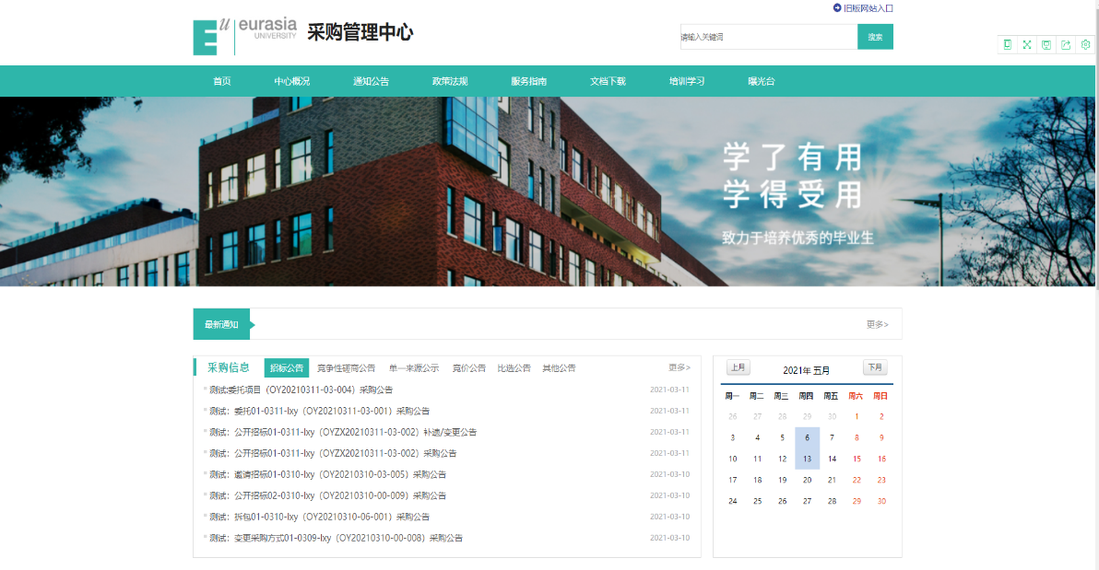Select day 13 on the calendar
The image size is (1099, 570).
pyautogui.click(x=807, y=459)
